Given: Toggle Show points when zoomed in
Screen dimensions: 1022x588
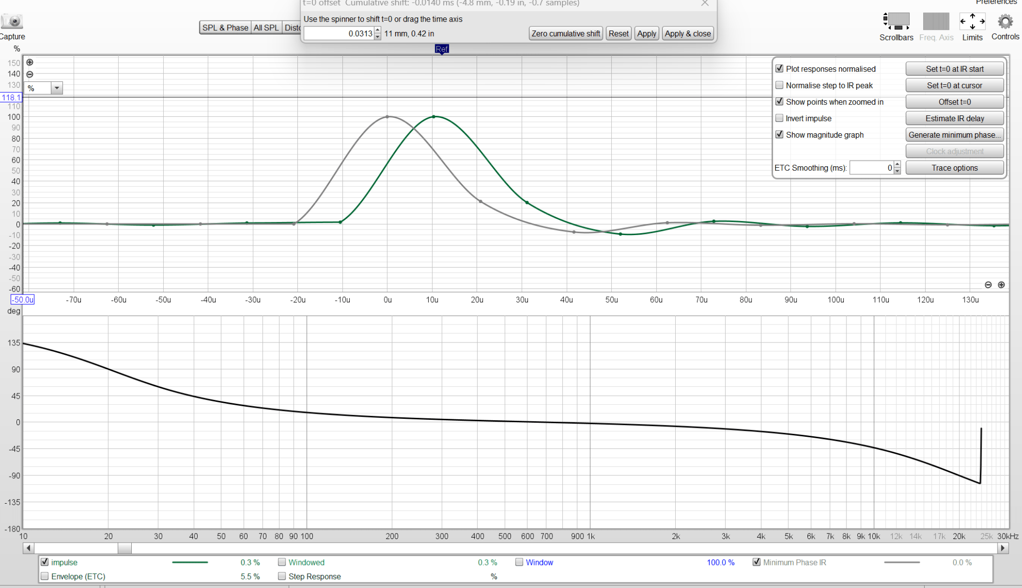Looking at the screenshot, I should coord(779,102).
